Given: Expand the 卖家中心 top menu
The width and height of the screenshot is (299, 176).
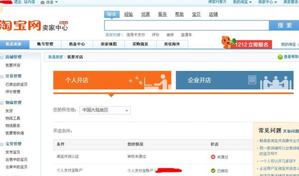Looking at the screenshot, I should (x=267, y=2).
